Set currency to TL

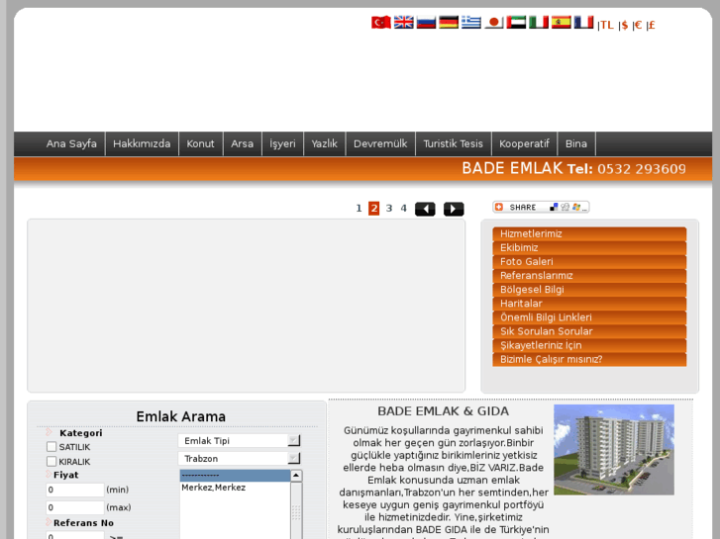pyautogui.click(x=607, y=26)
